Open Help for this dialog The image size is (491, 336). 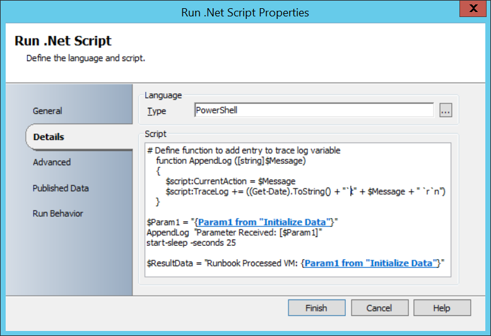pyautogui.click(x=442, y=308)
